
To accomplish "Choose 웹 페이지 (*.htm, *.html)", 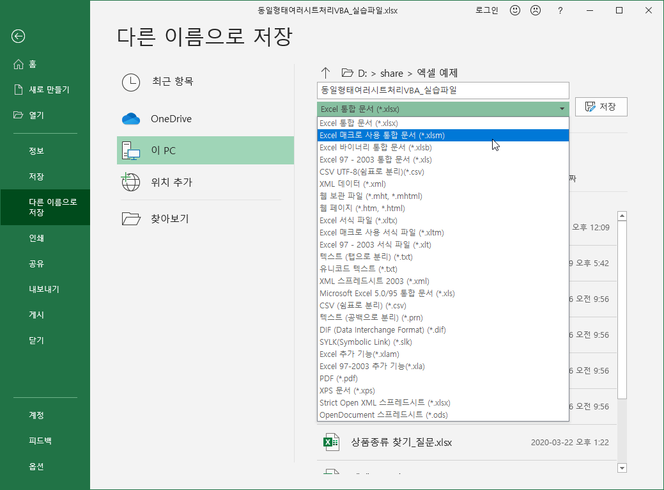I will pos(443,208).
